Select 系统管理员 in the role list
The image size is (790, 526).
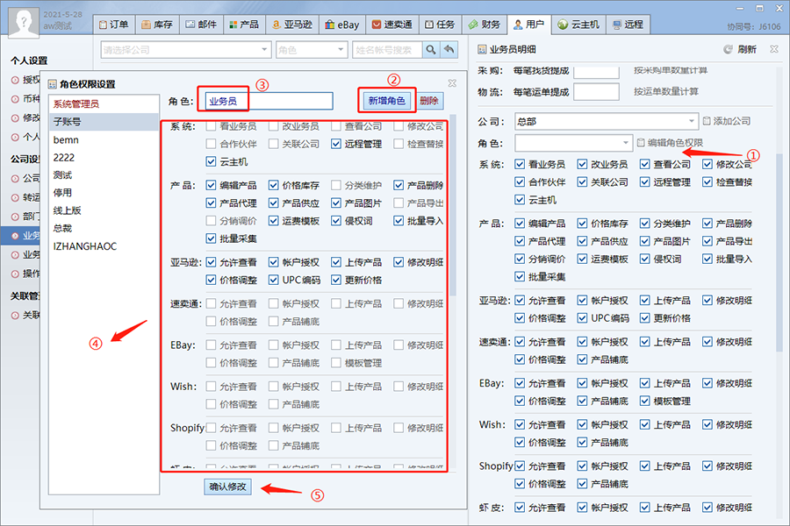point(104,104)
